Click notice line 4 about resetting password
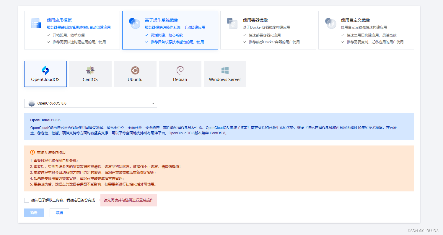 [x=77, y=178]
